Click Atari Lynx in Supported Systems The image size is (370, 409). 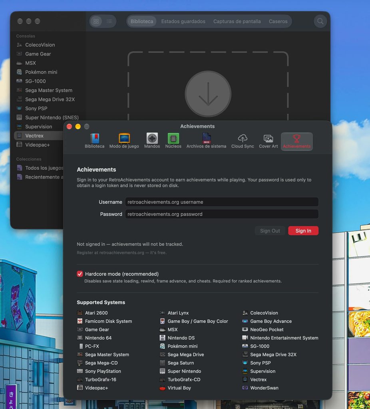174,313
